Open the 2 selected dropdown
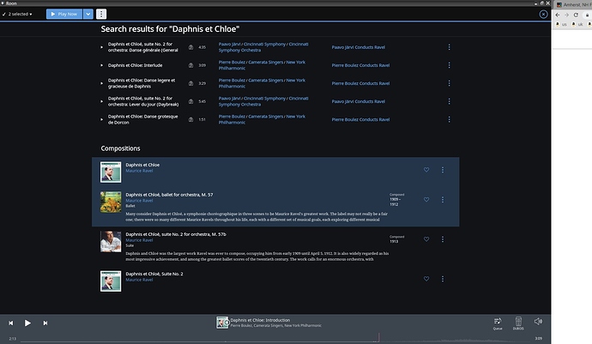The image size is (592, 344). (x=17, y=15)
